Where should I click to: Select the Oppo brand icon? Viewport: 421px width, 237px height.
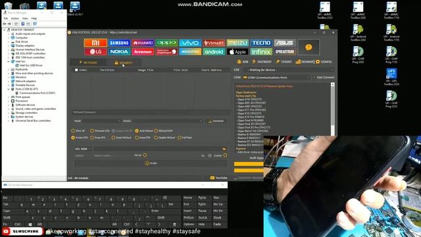point(166,43)
